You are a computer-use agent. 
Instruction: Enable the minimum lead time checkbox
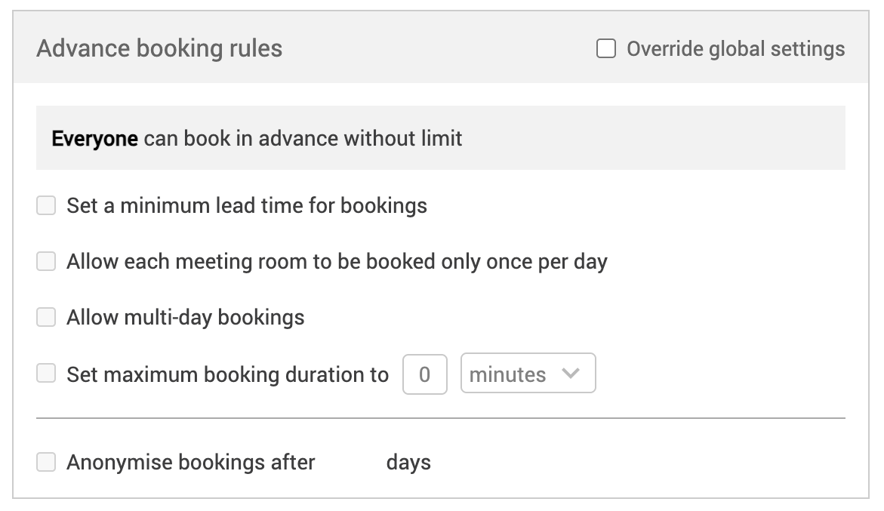[x=47, y=205]
